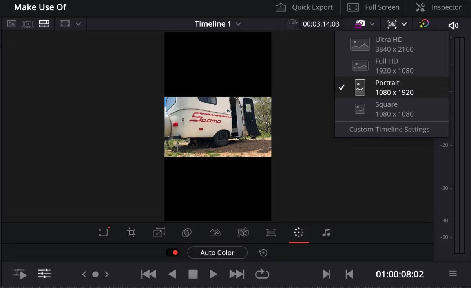
Task: Open the Inspector panel
Action: point(438,7)
